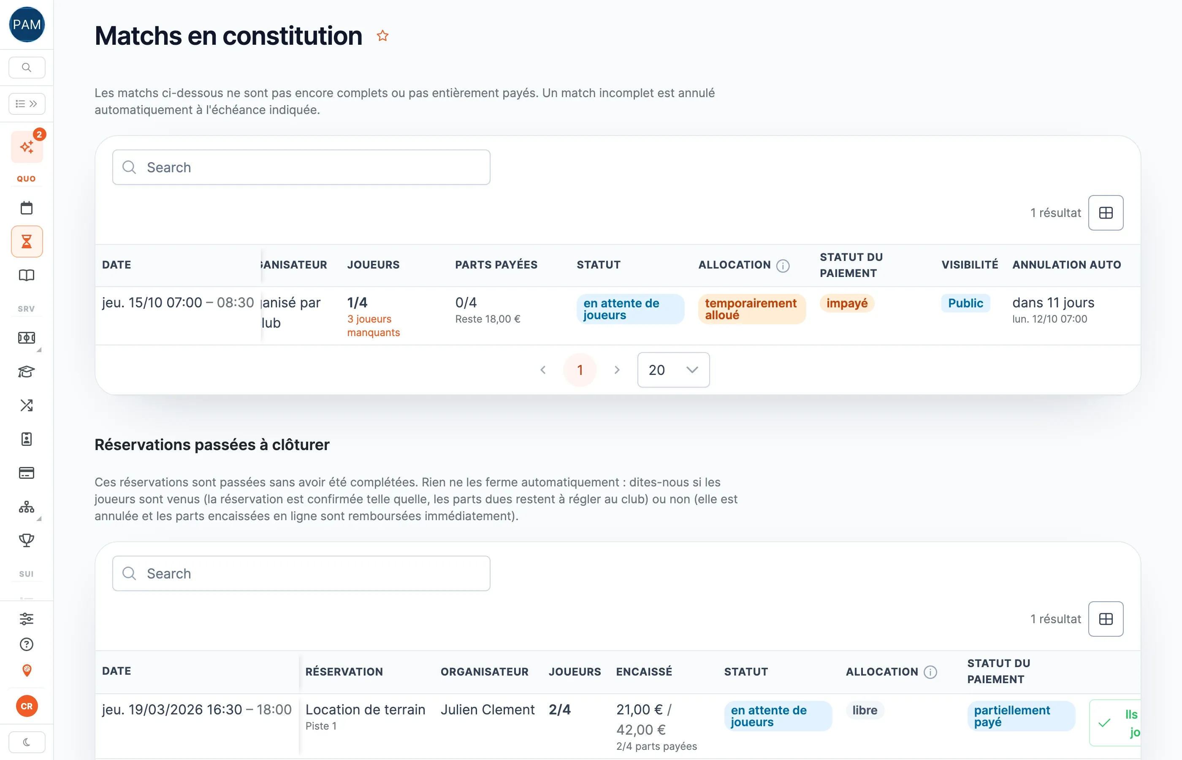This screenshot has width=1182, height=760.
Task: Select the hourglass pending matches icon
Action: 27,242
